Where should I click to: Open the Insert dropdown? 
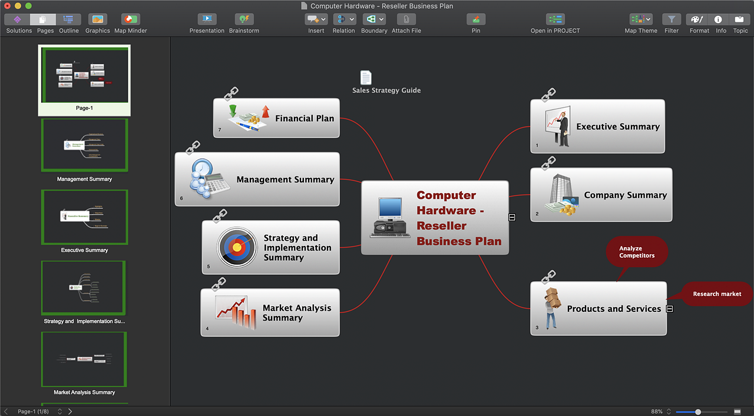tap(316, 19)
